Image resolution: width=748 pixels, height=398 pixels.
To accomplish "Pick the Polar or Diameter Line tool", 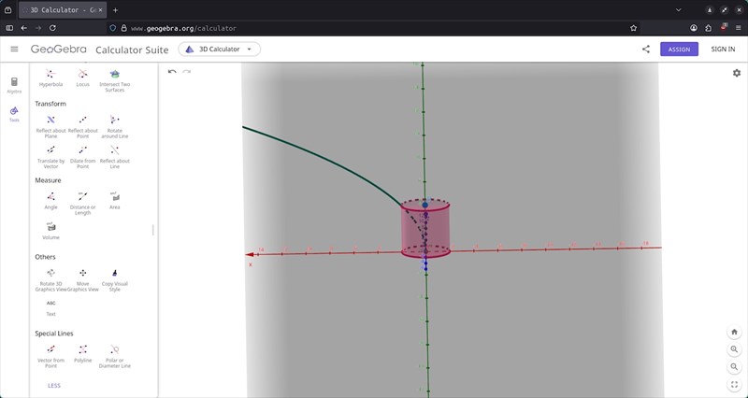I will point(114,349).
